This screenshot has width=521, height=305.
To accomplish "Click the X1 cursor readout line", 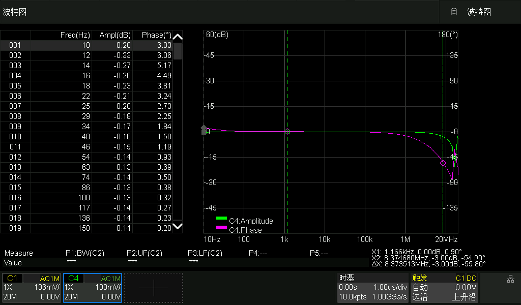I will [x=416, y=252].
